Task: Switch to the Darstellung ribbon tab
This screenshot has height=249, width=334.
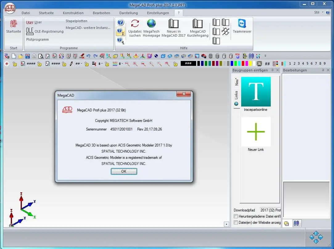Action: coord(129,13)
